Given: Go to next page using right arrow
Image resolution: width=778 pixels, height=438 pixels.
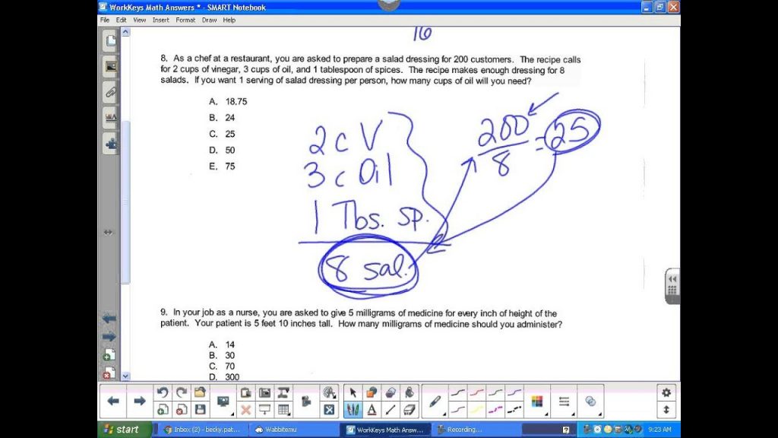Looking at the screenshot, I should (x=139, y=401).
